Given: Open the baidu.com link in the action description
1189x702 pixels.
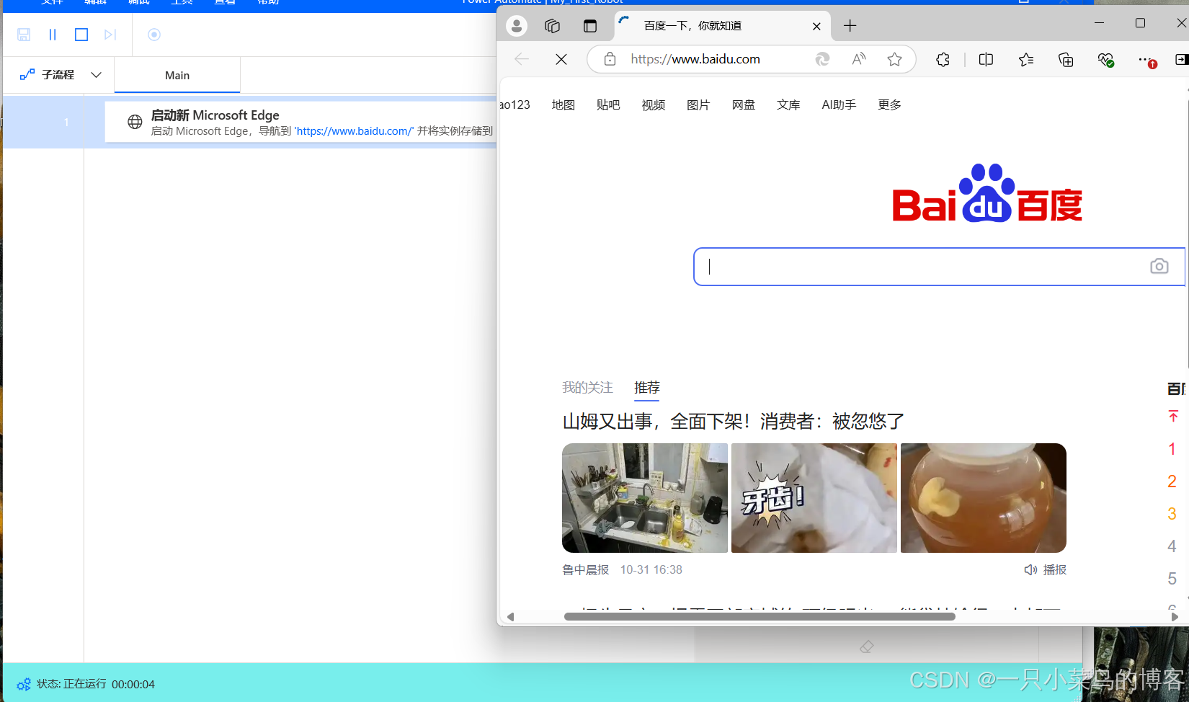Looking at the screenshot, I should 354,131.
